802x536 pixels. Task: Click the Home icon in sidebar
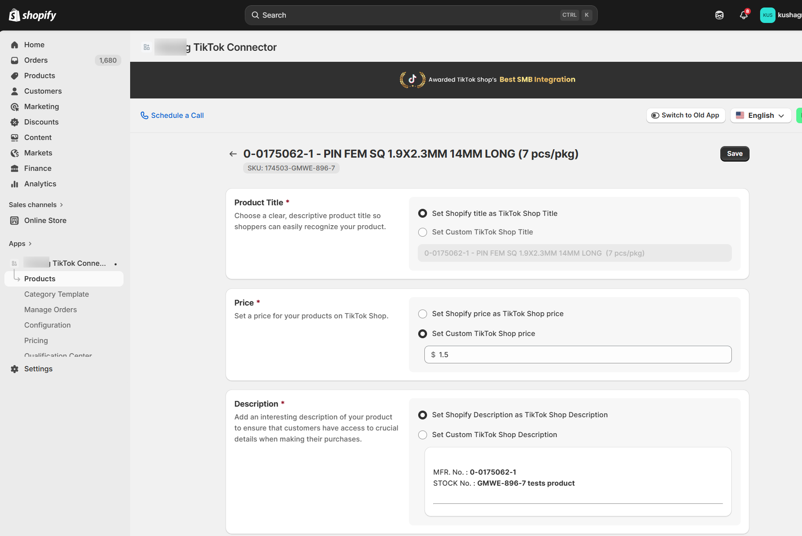pyautogui.click(x=15, y=45)
